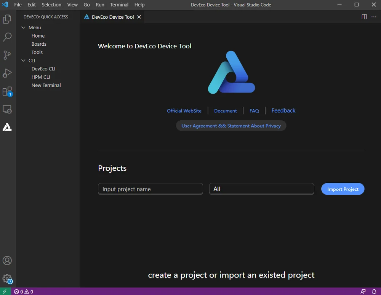Click the VS Code logo icon
381x295 pixels.
[5, 5]
